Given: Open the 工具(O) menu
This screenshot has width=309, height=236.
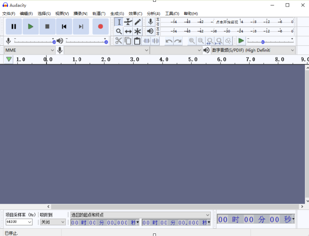Looking at the screenshot, I should point(172,14).
